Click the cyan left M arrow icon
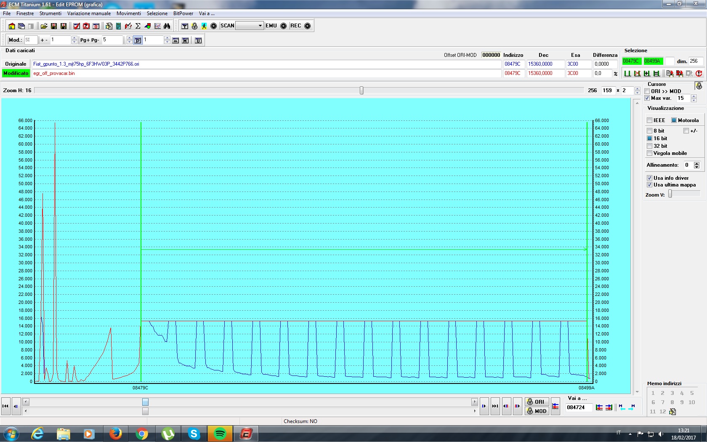707x442 pixels. tap(622, 407)
